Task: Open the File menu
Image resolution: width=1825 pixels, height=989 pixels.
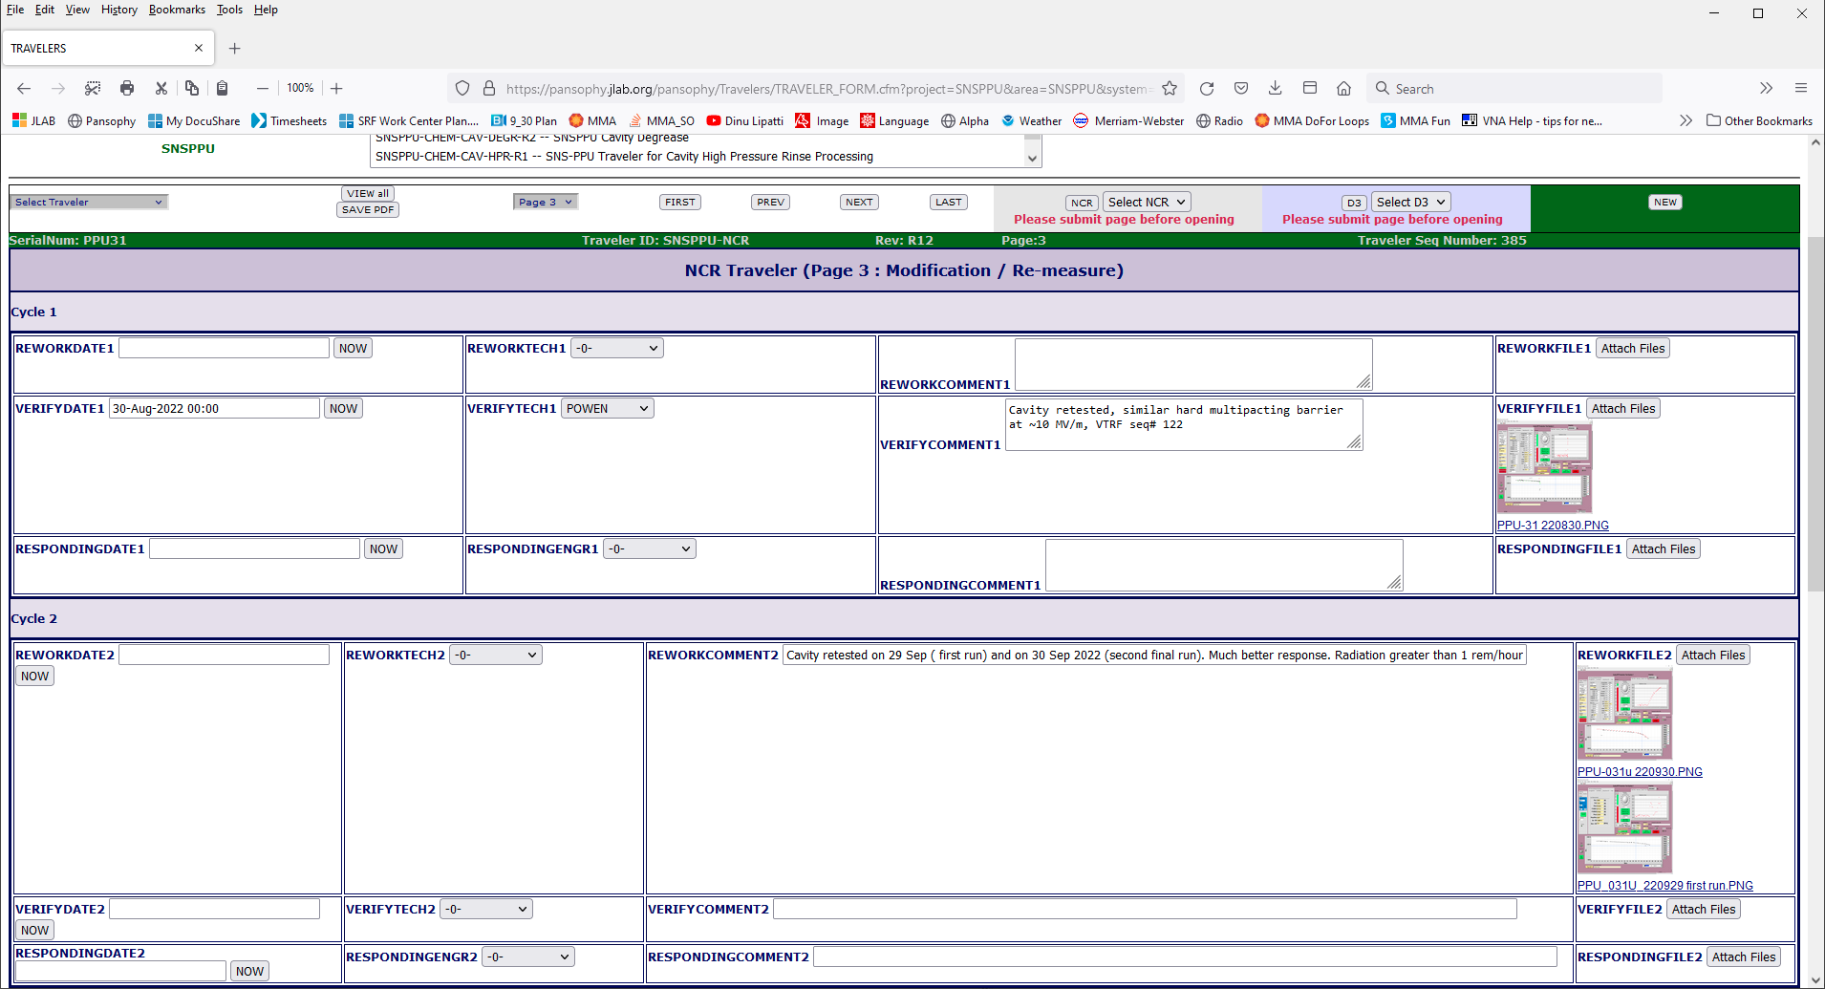Action: pyautogui.click(x=15, y=10)
